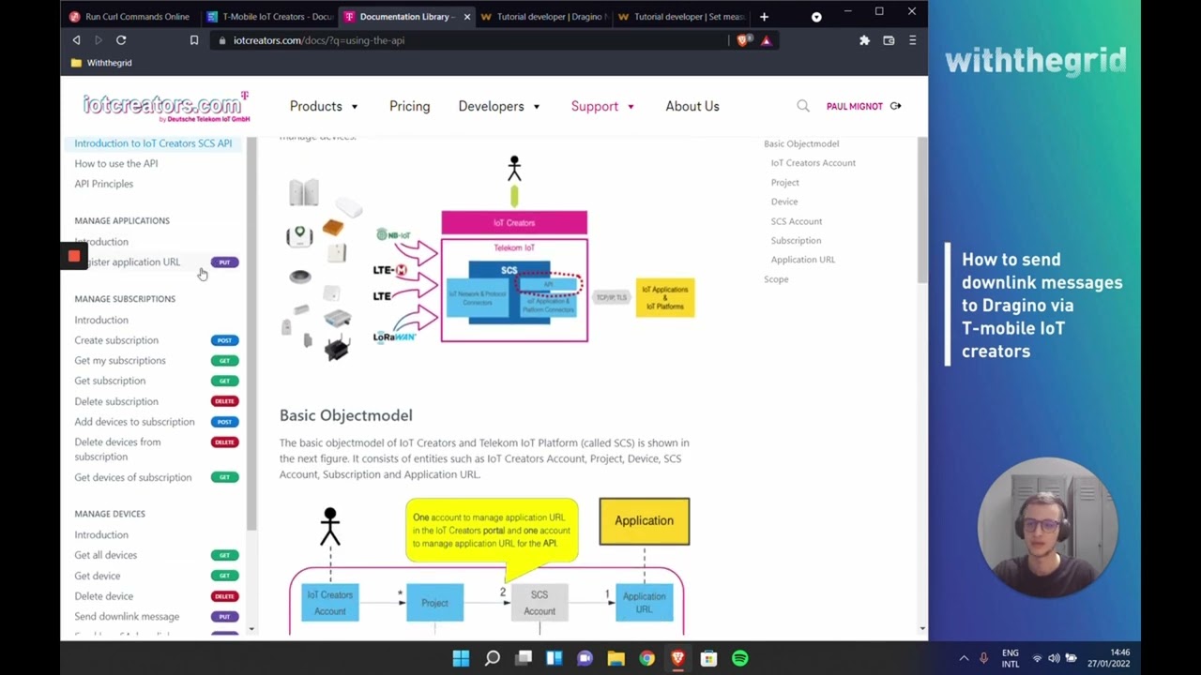
Task: Open Task View on the taskbar
Action: point(524,658)
